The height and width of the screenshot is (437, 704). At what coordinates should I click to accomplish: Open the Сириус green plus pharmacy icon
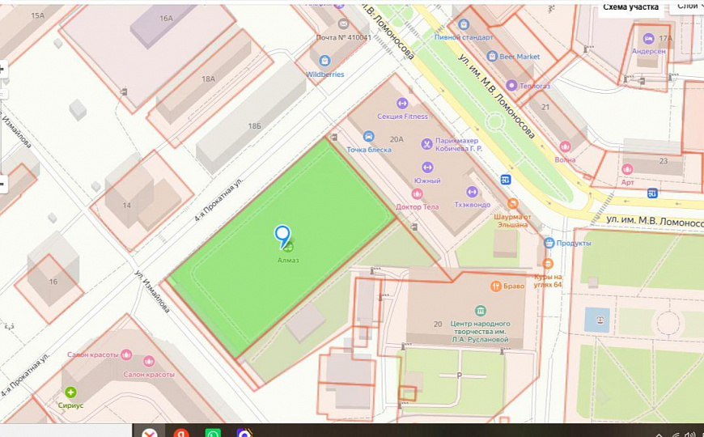[x=70, y=392]
